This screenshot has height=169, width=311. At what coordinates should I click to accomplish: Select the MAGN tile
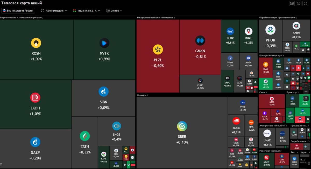(249, 61)
